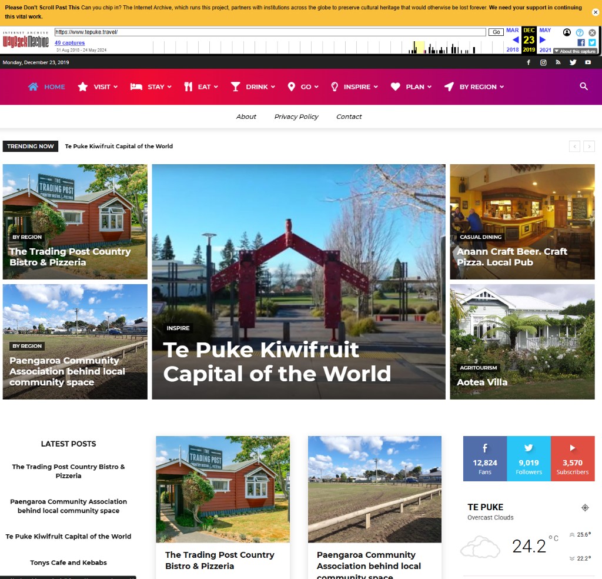Open latest post Te Puke Kiwifruit Capital
602x579 pixels.
(x=68, y=537)
